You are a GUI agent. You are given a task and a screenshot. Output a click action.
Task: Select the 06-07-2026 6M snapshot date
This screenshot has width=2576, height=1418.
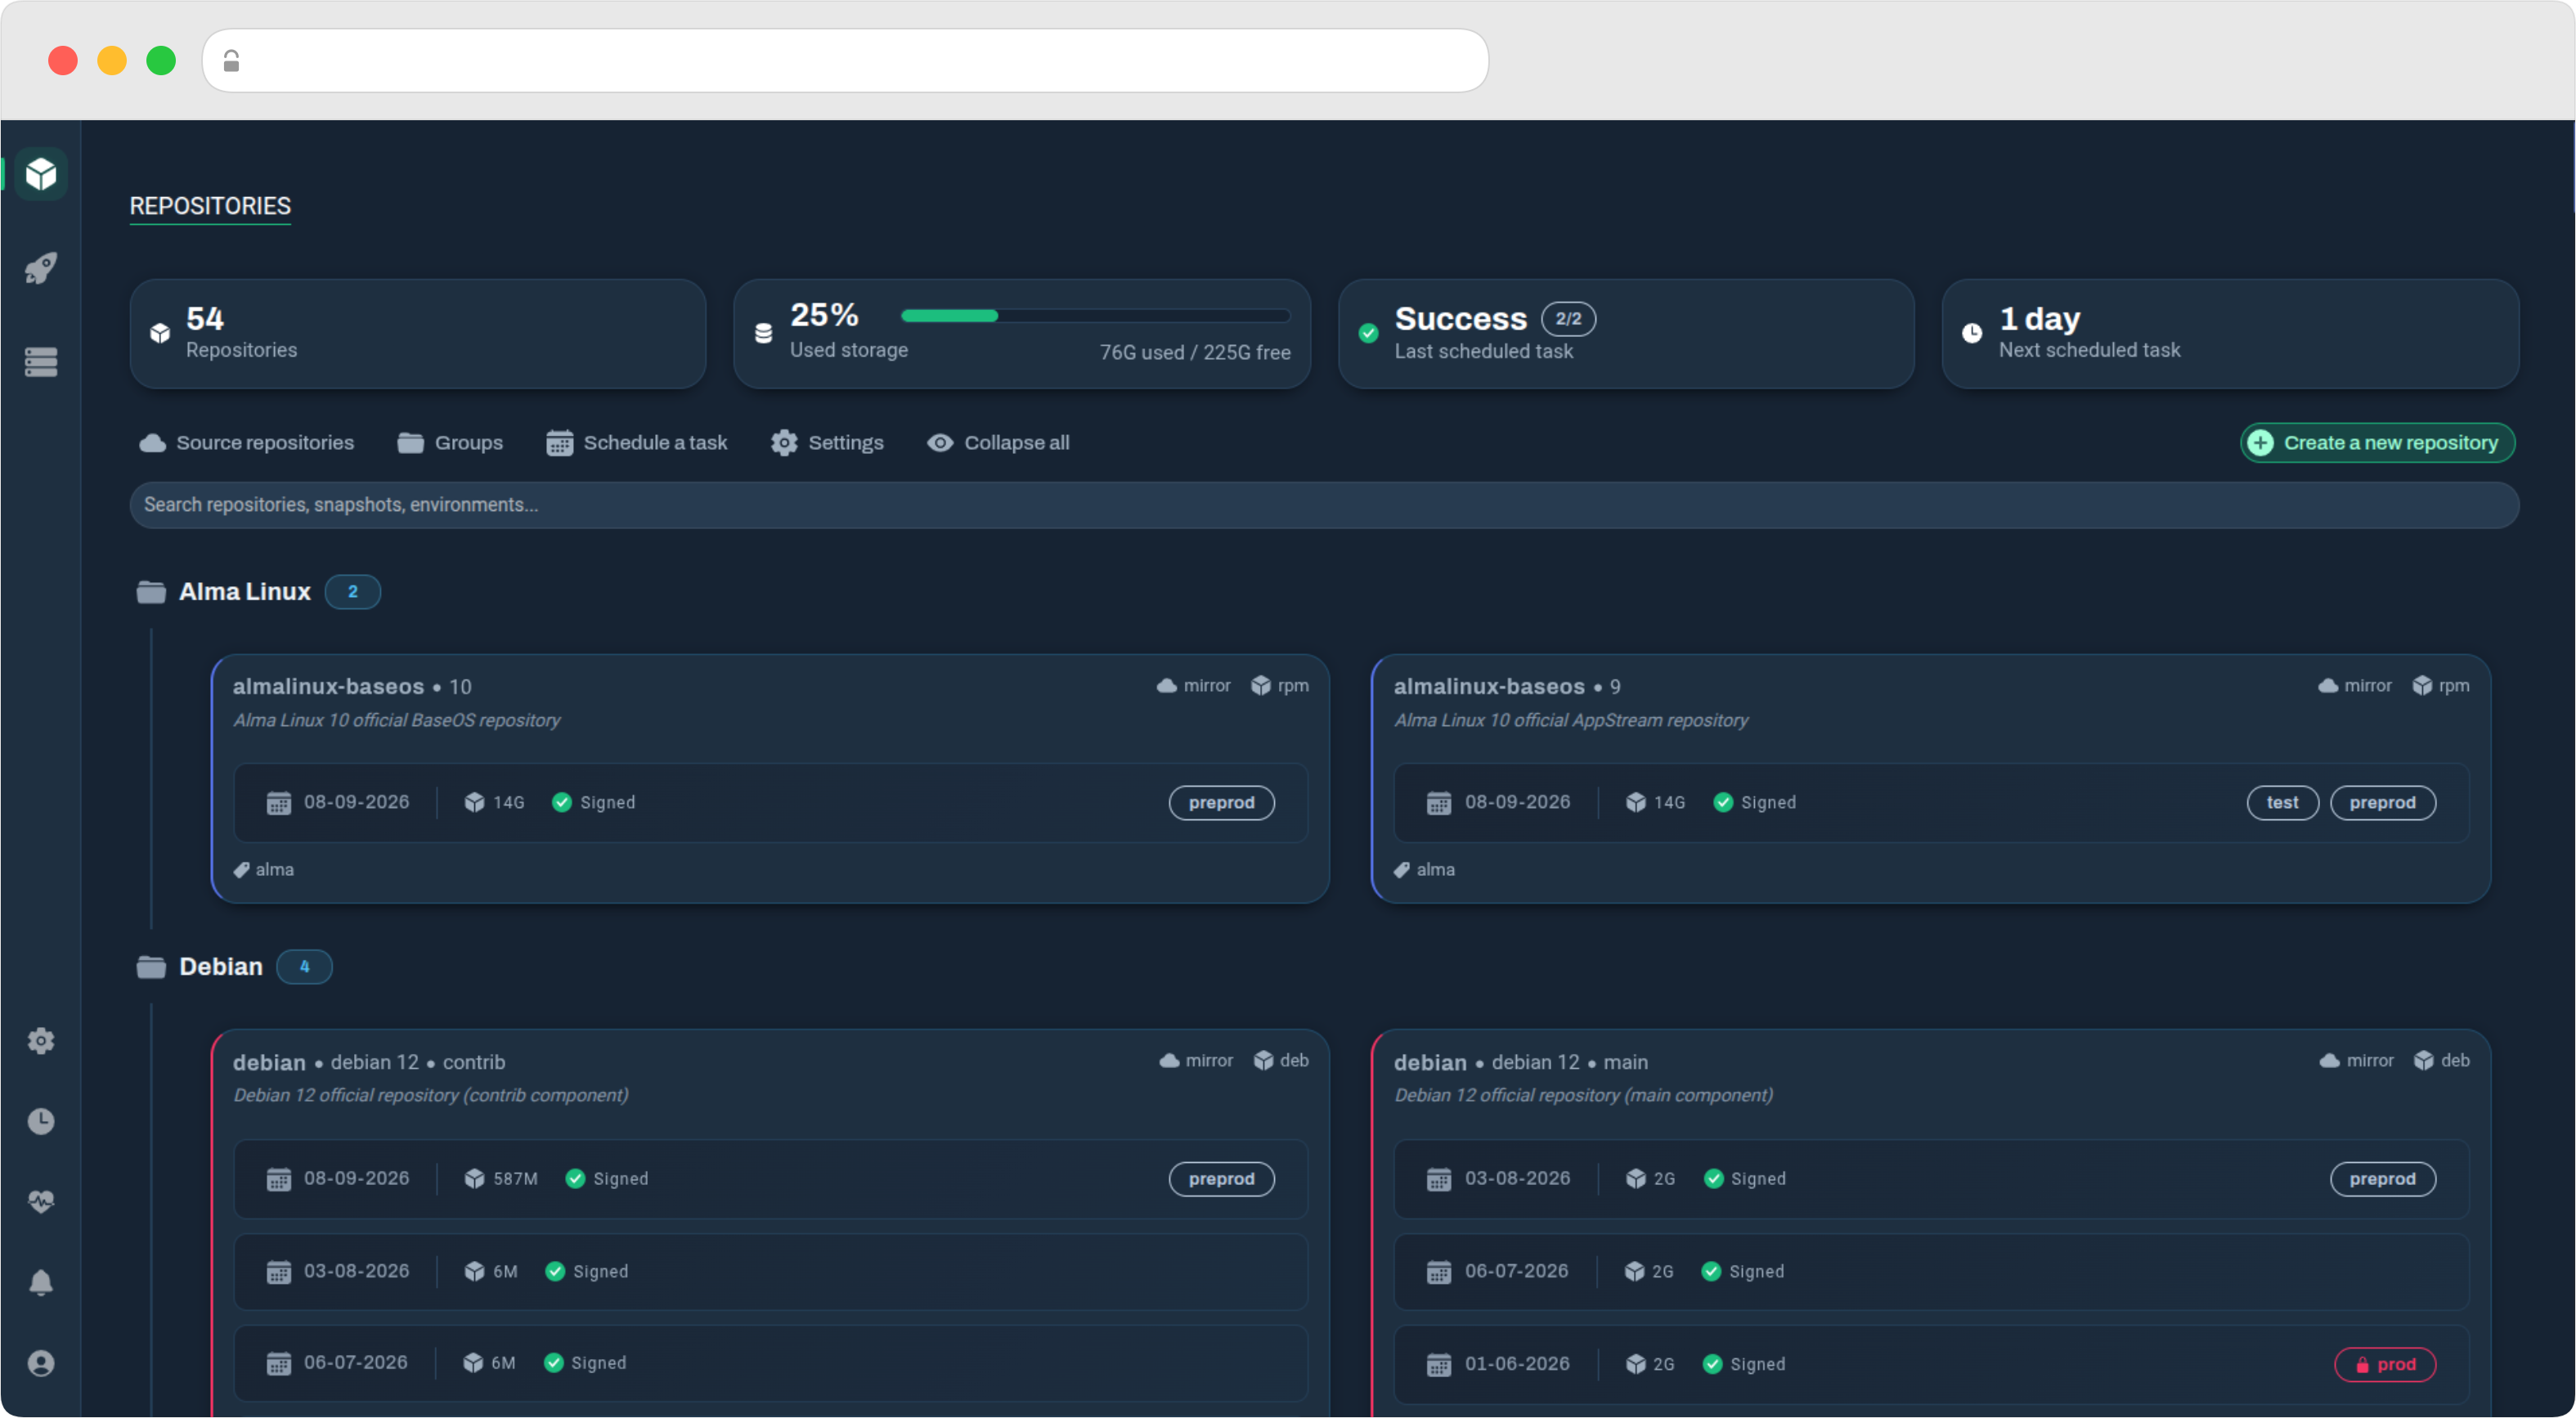click(x=356, y=1363)
